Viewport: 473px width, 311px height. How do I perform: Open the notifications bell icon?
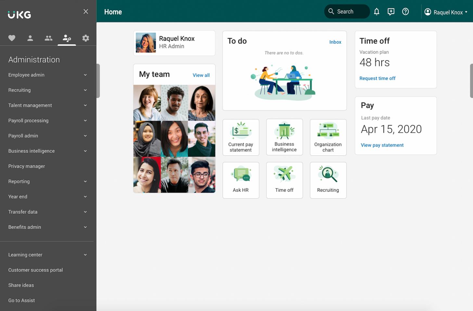point(377,11)
